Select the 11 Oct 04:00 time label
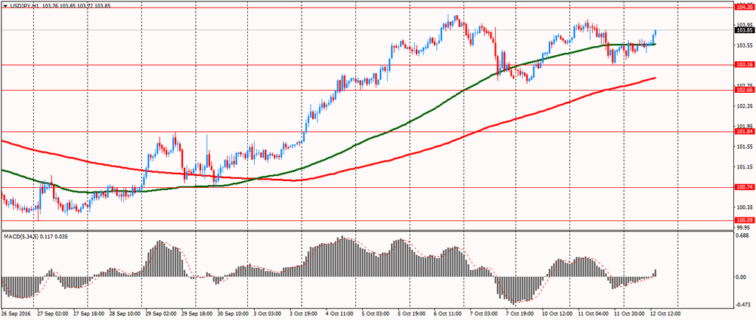The height and width of the screenshot is (320, 756). click(593, 312)
